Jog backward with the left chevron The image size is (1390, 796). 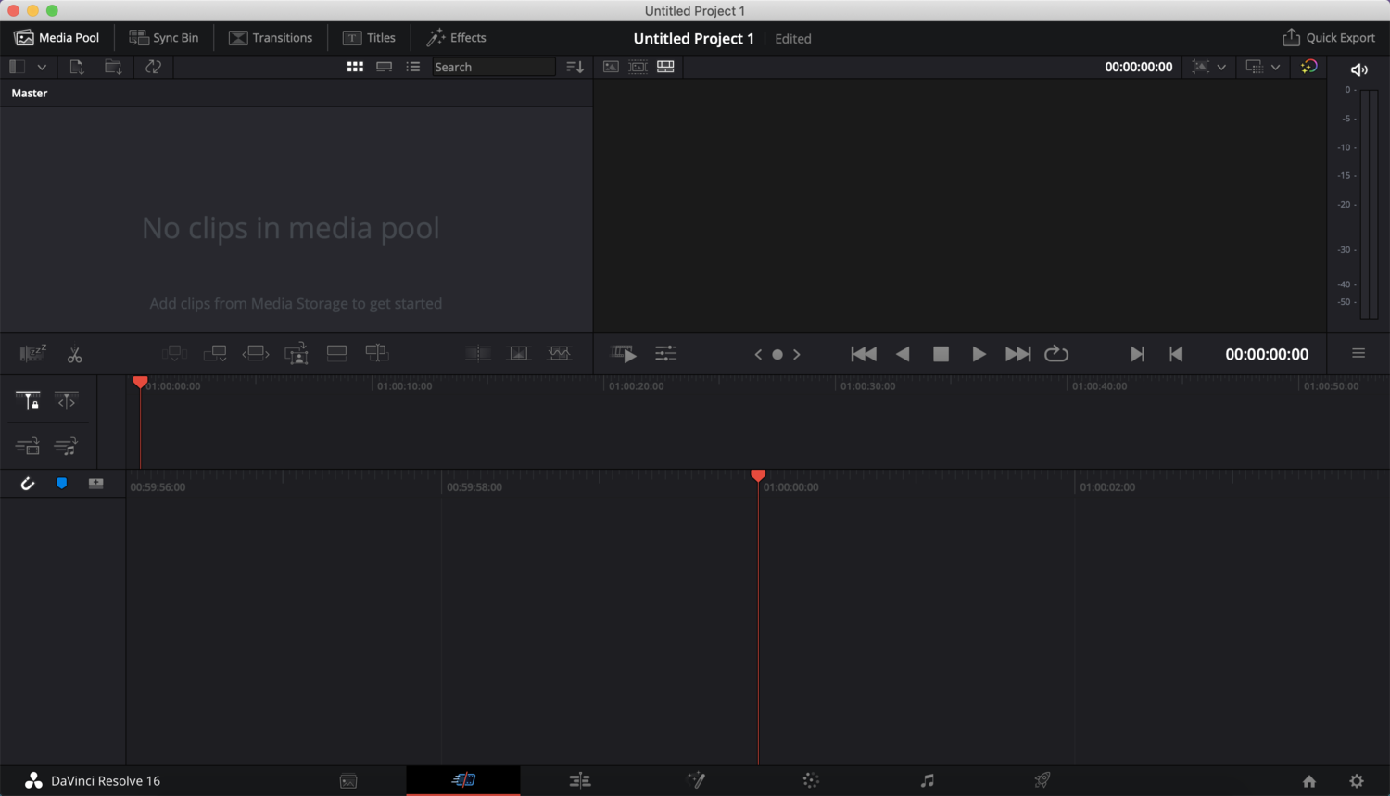click(x=758, y=354)
